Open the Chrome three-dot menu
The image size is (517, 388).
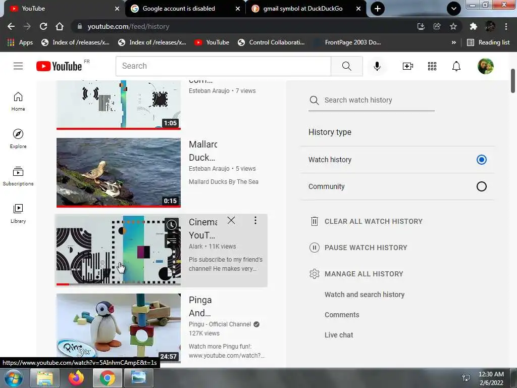pos(506,26)
